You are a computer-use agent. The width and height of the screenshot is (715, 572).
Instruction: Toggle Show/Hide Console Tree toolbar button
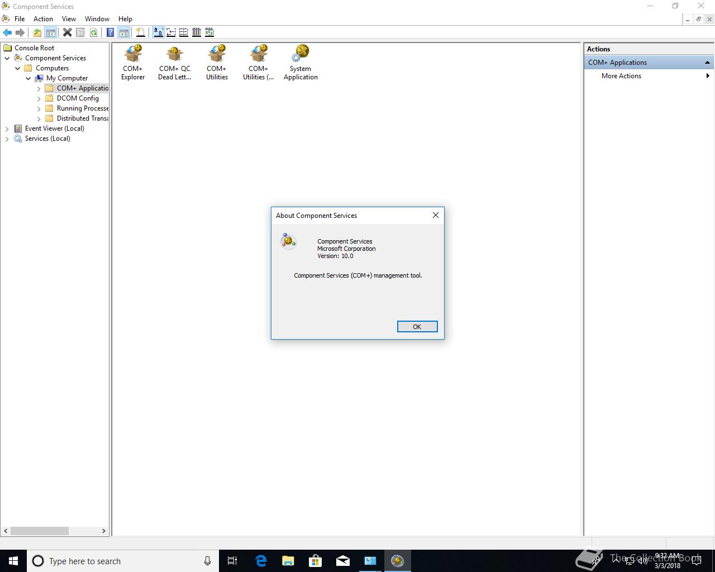coord(50,32)
